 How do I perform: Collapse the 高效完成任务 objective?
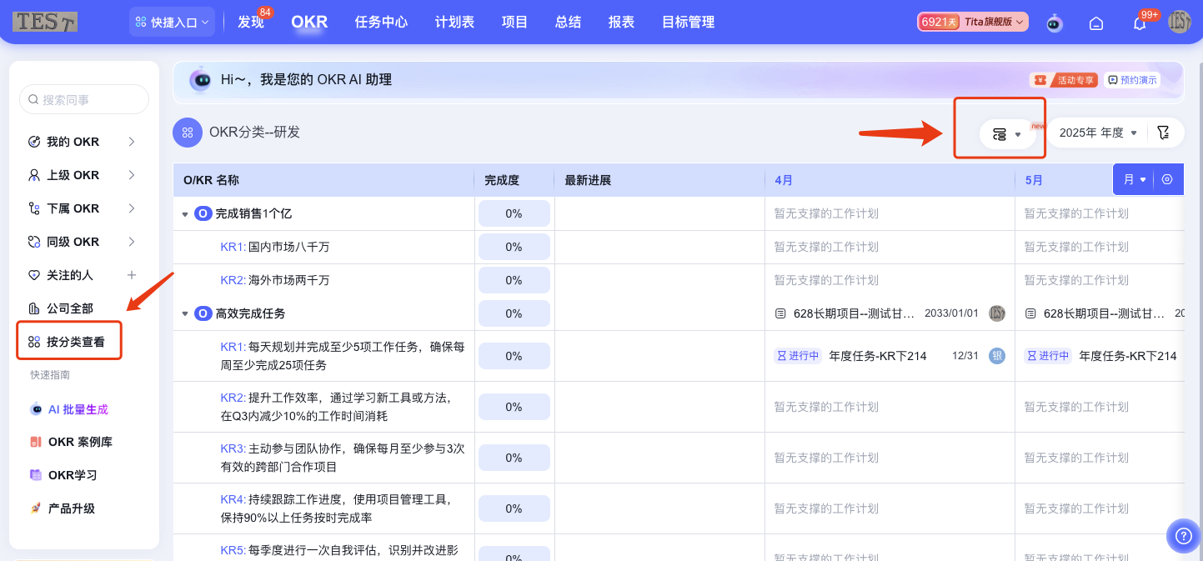[185, 313]
